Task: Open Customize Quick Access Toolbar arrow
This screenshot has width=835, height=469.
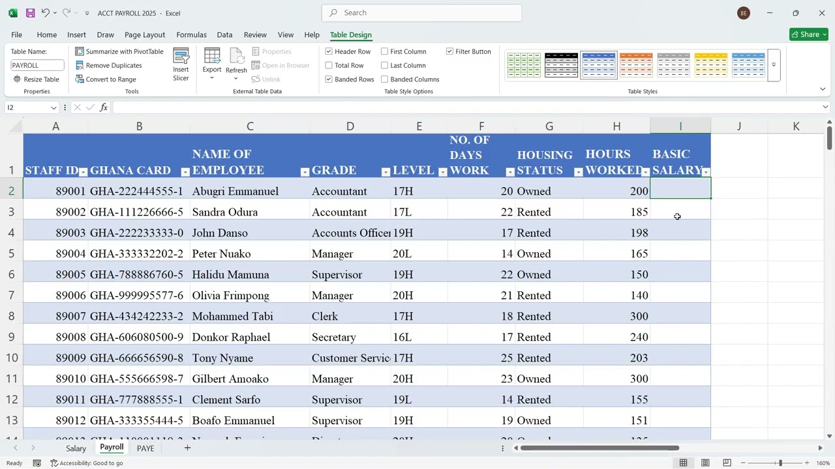Action: tap(87, 13)
